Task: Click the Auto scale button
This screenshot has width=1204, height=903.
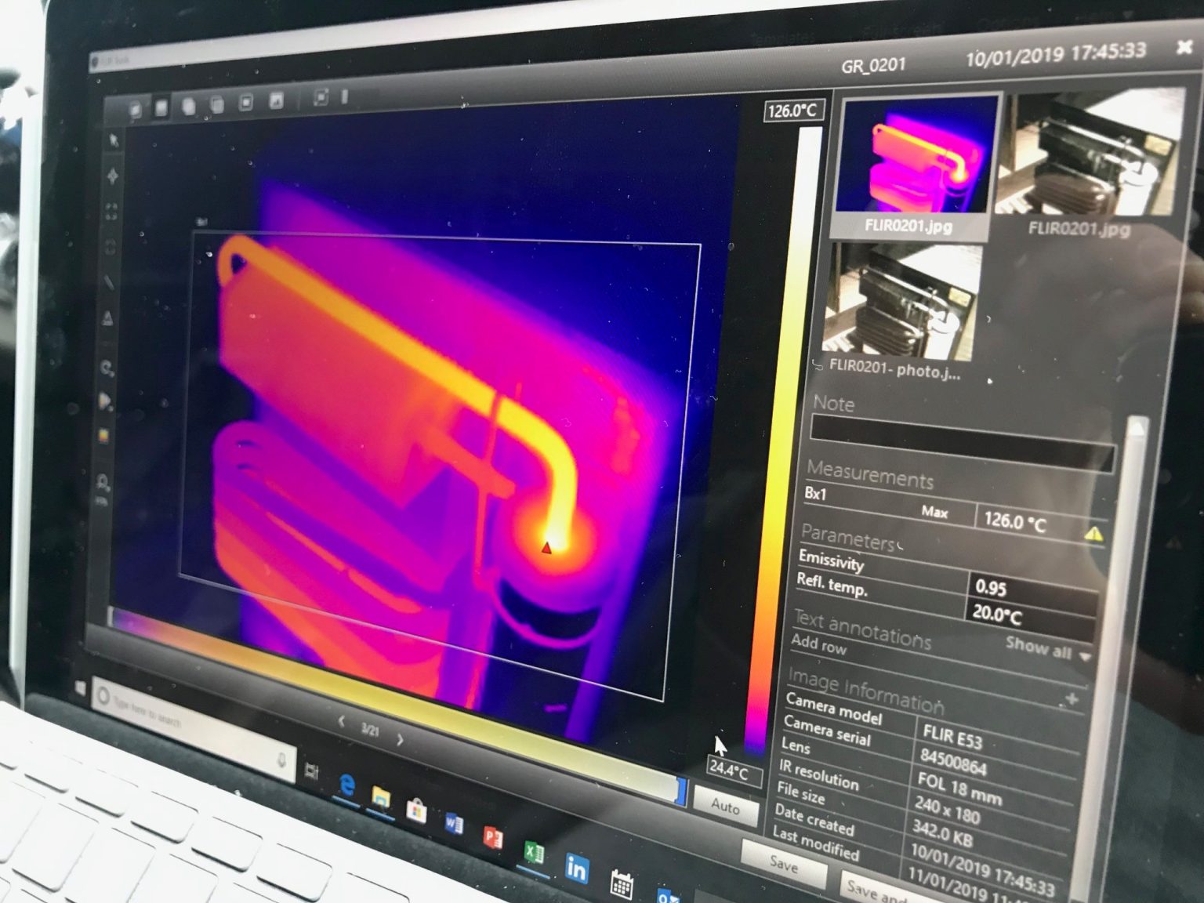Action: (725, 806)
